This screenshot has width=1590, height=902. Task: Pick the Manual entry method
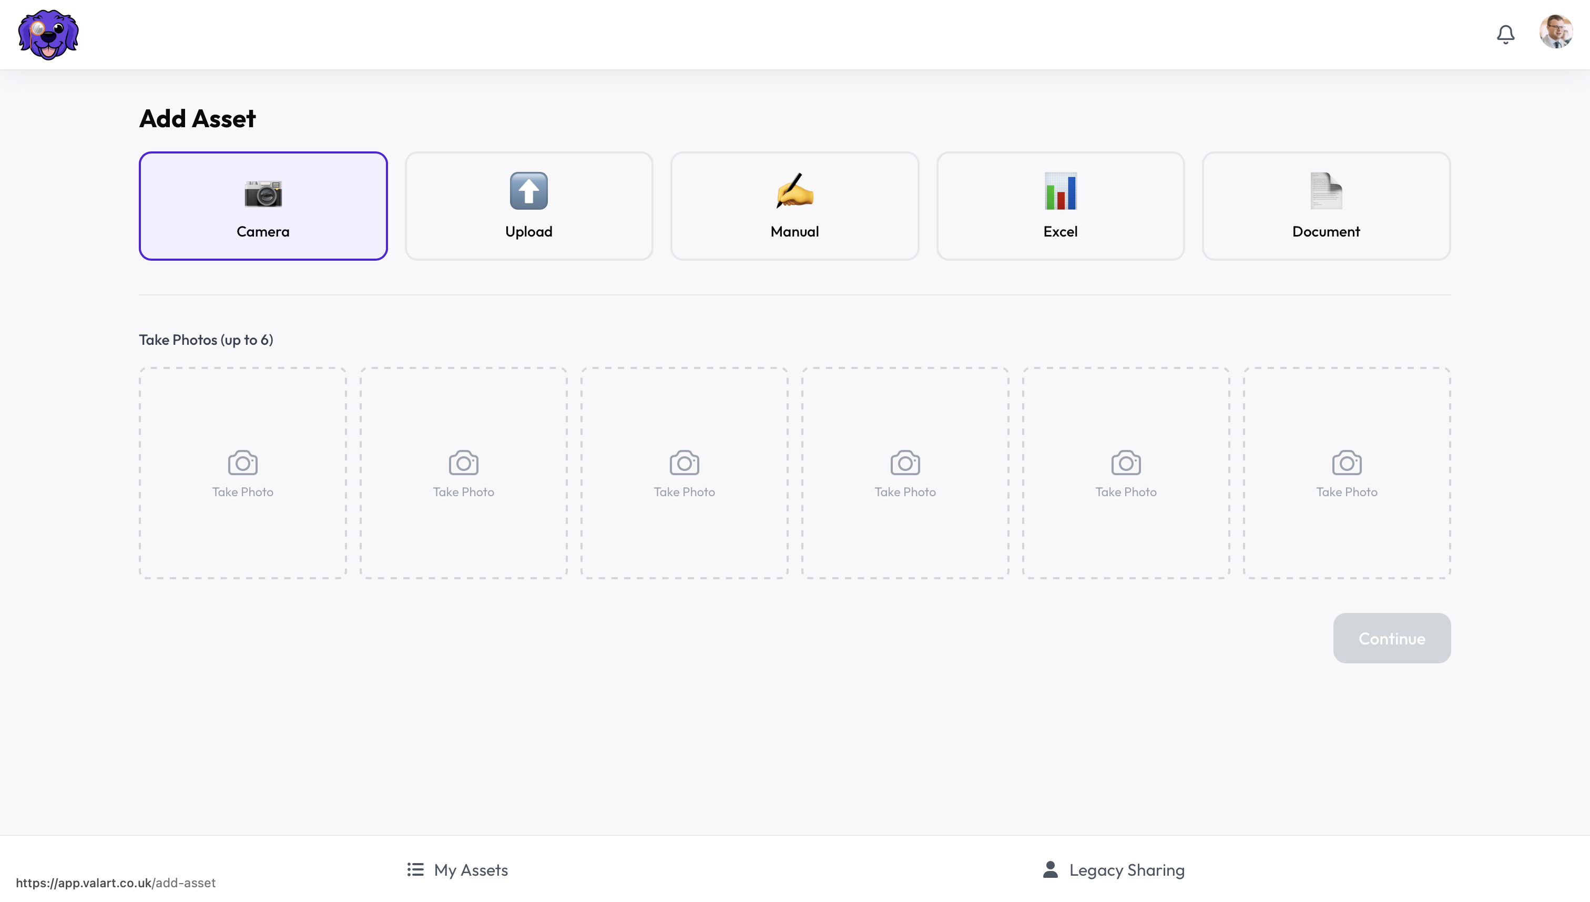pos(794,205)
